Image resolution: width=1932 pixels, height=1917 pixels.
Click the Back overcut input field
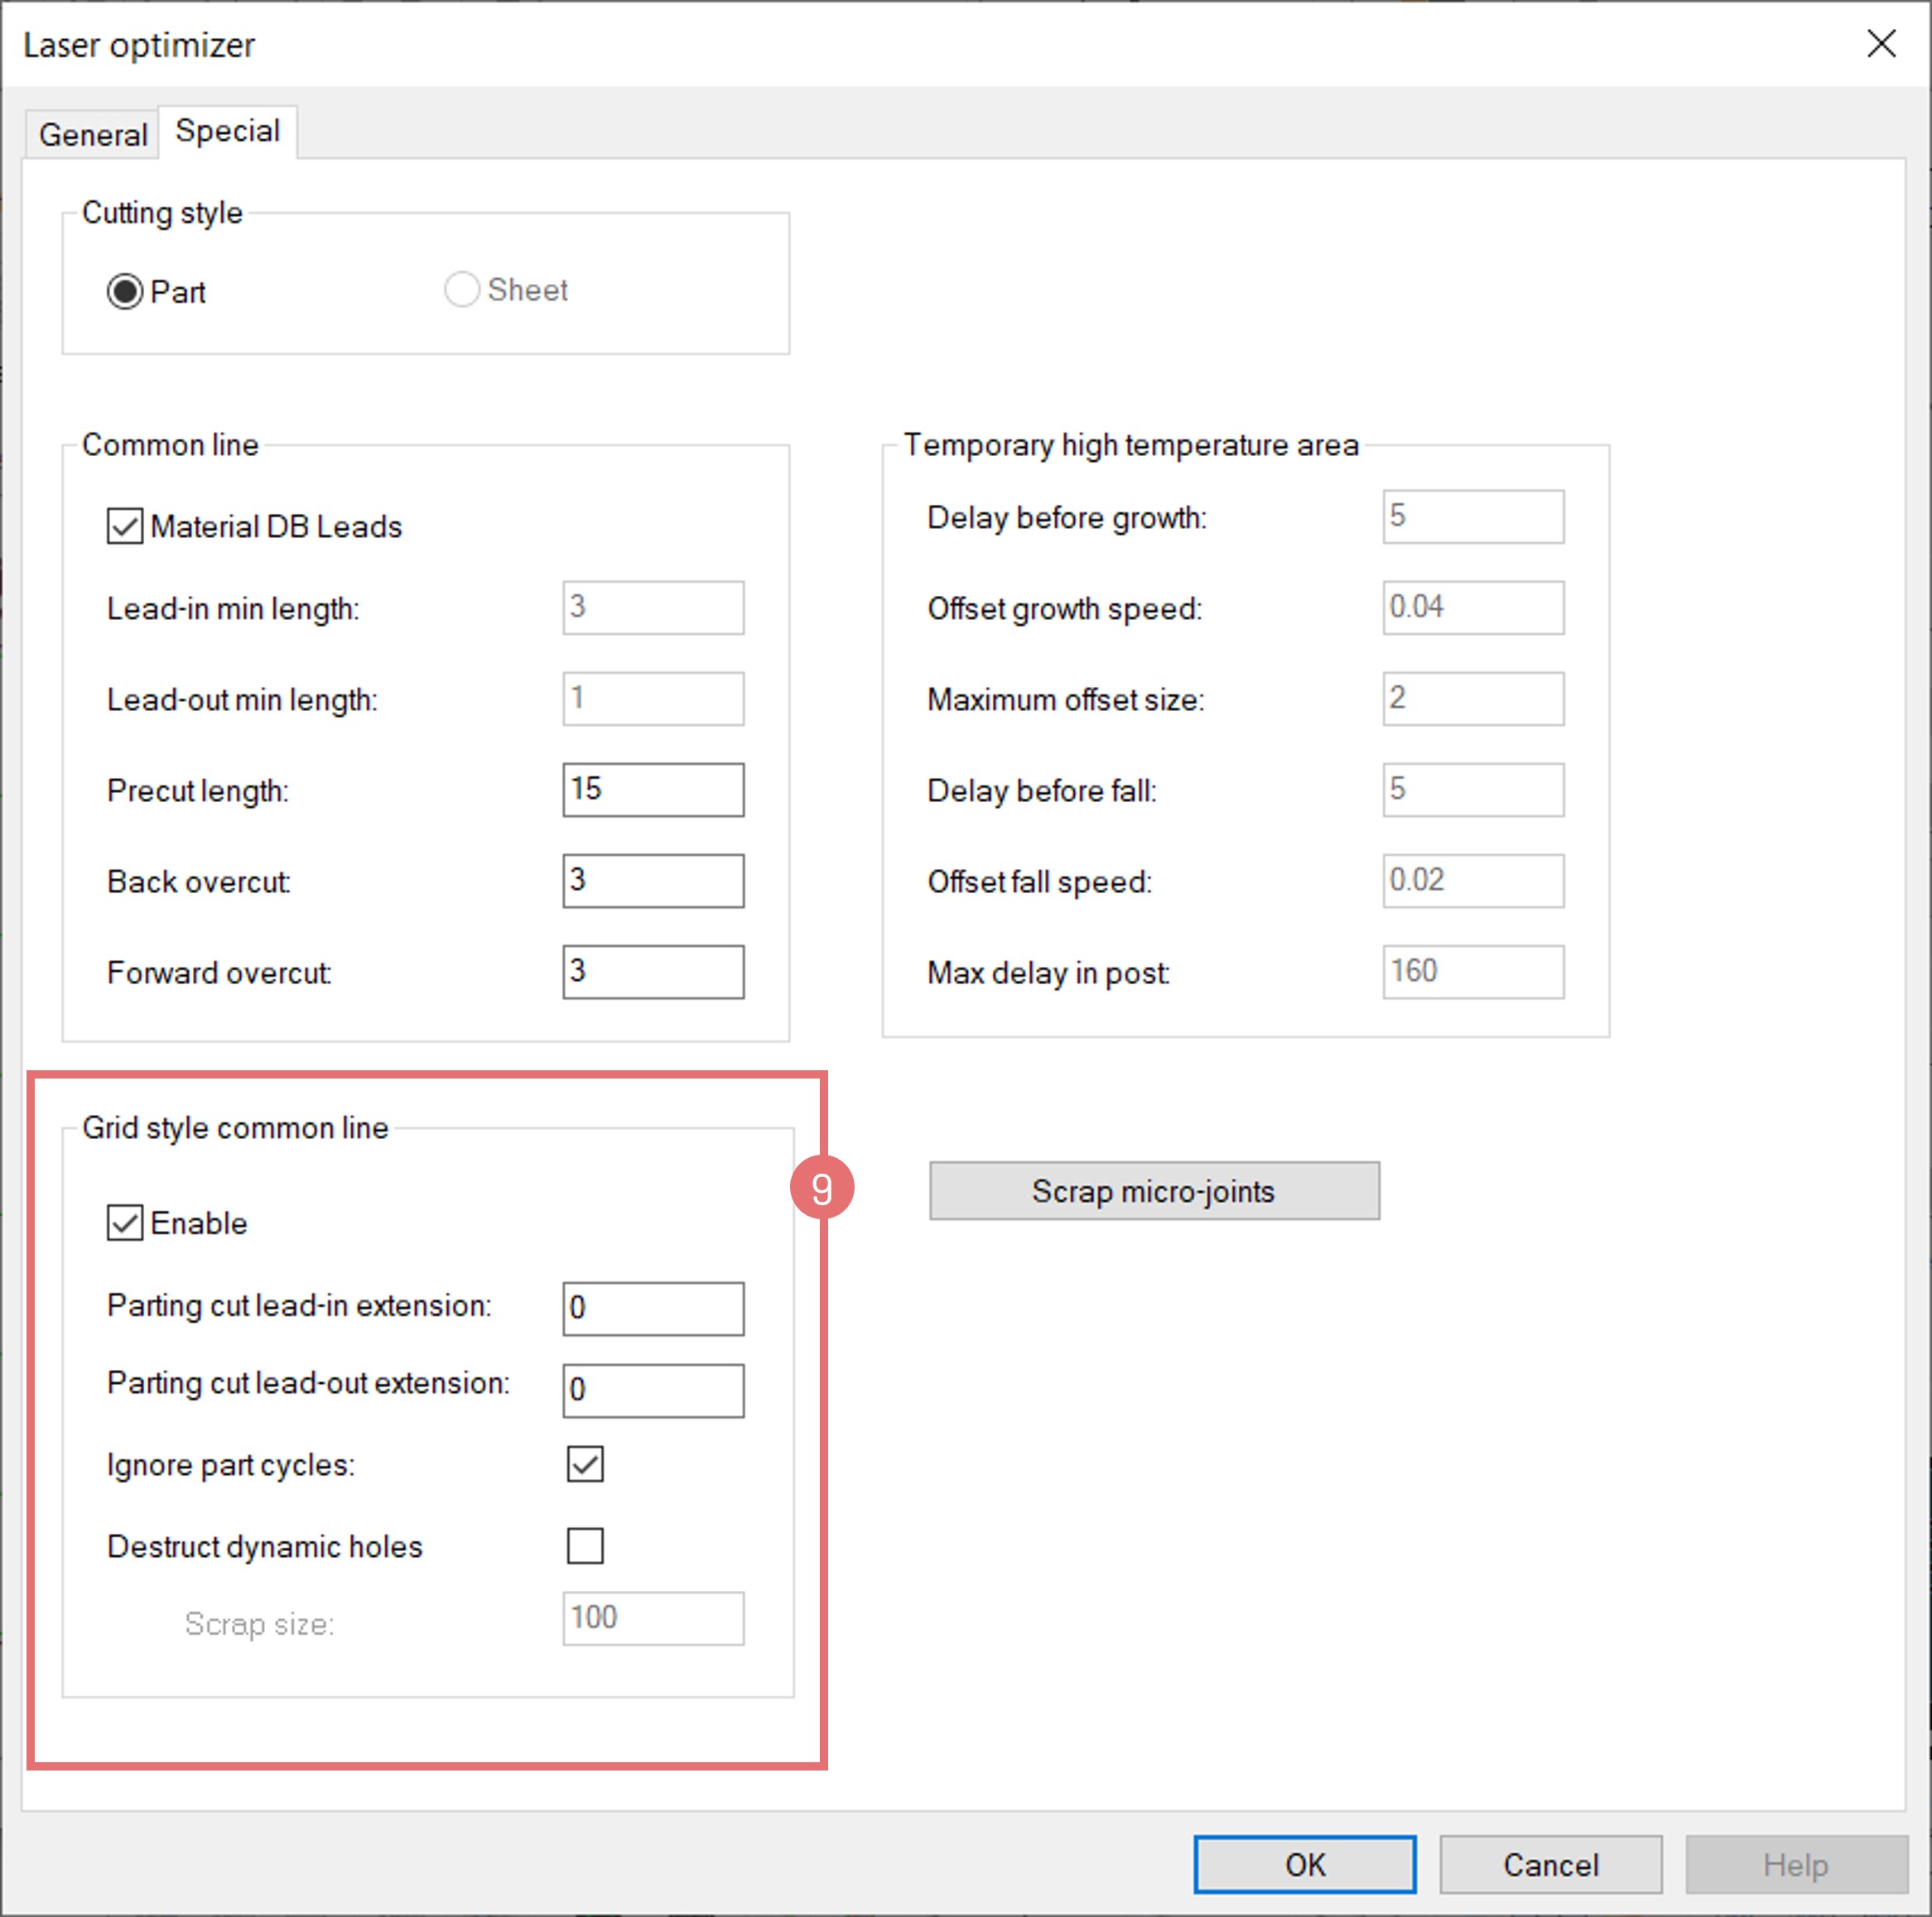pos(653,881)
